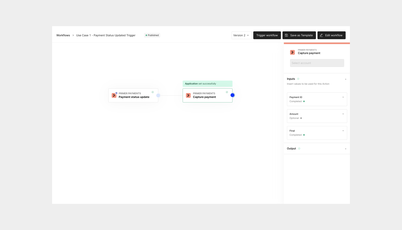Open the Version 2 dropdown
402x230 pixels.
(x=242, y=35)
